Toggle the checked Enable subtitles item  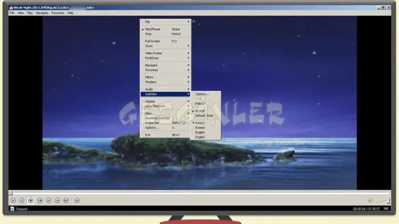point(205,111)
